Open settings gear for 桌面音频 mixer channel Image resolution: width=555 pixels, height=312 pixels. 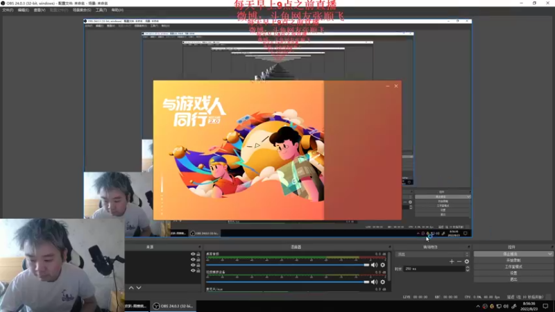(x=383, y=265)
